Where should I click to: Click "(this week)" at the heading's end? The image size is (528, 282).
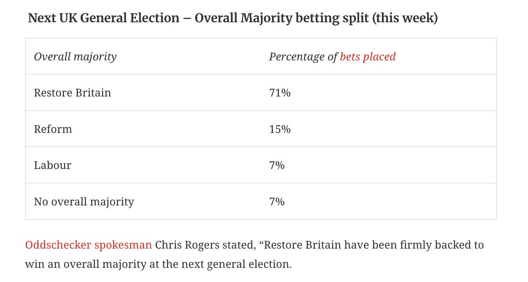[405, 18]
